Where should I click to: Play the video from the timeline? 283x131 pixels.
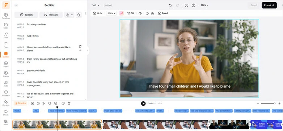[x=143, y=103]
